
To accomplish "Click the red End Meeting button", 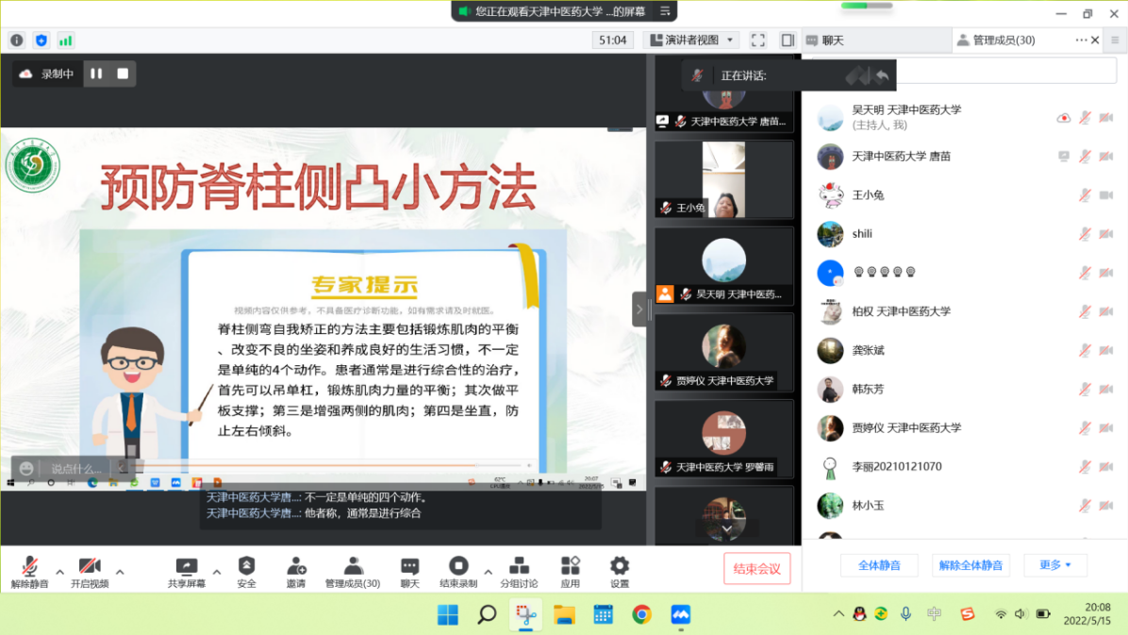I will [756, 569].
